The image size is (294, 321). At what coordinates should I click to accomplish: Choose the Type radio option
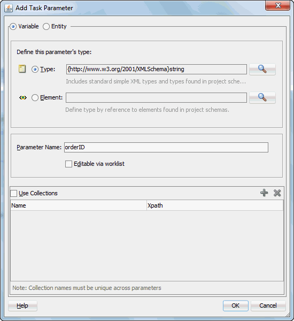click(35, 70)
